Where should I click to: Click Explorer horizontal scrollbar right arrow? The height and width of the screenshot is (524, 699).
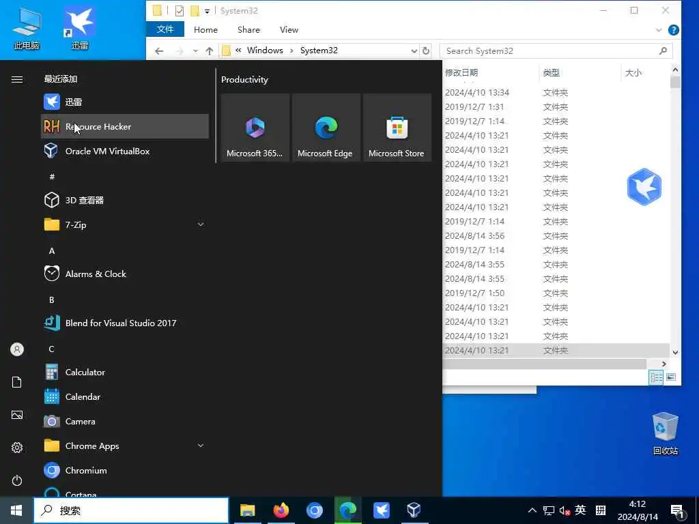pos(664,364)
